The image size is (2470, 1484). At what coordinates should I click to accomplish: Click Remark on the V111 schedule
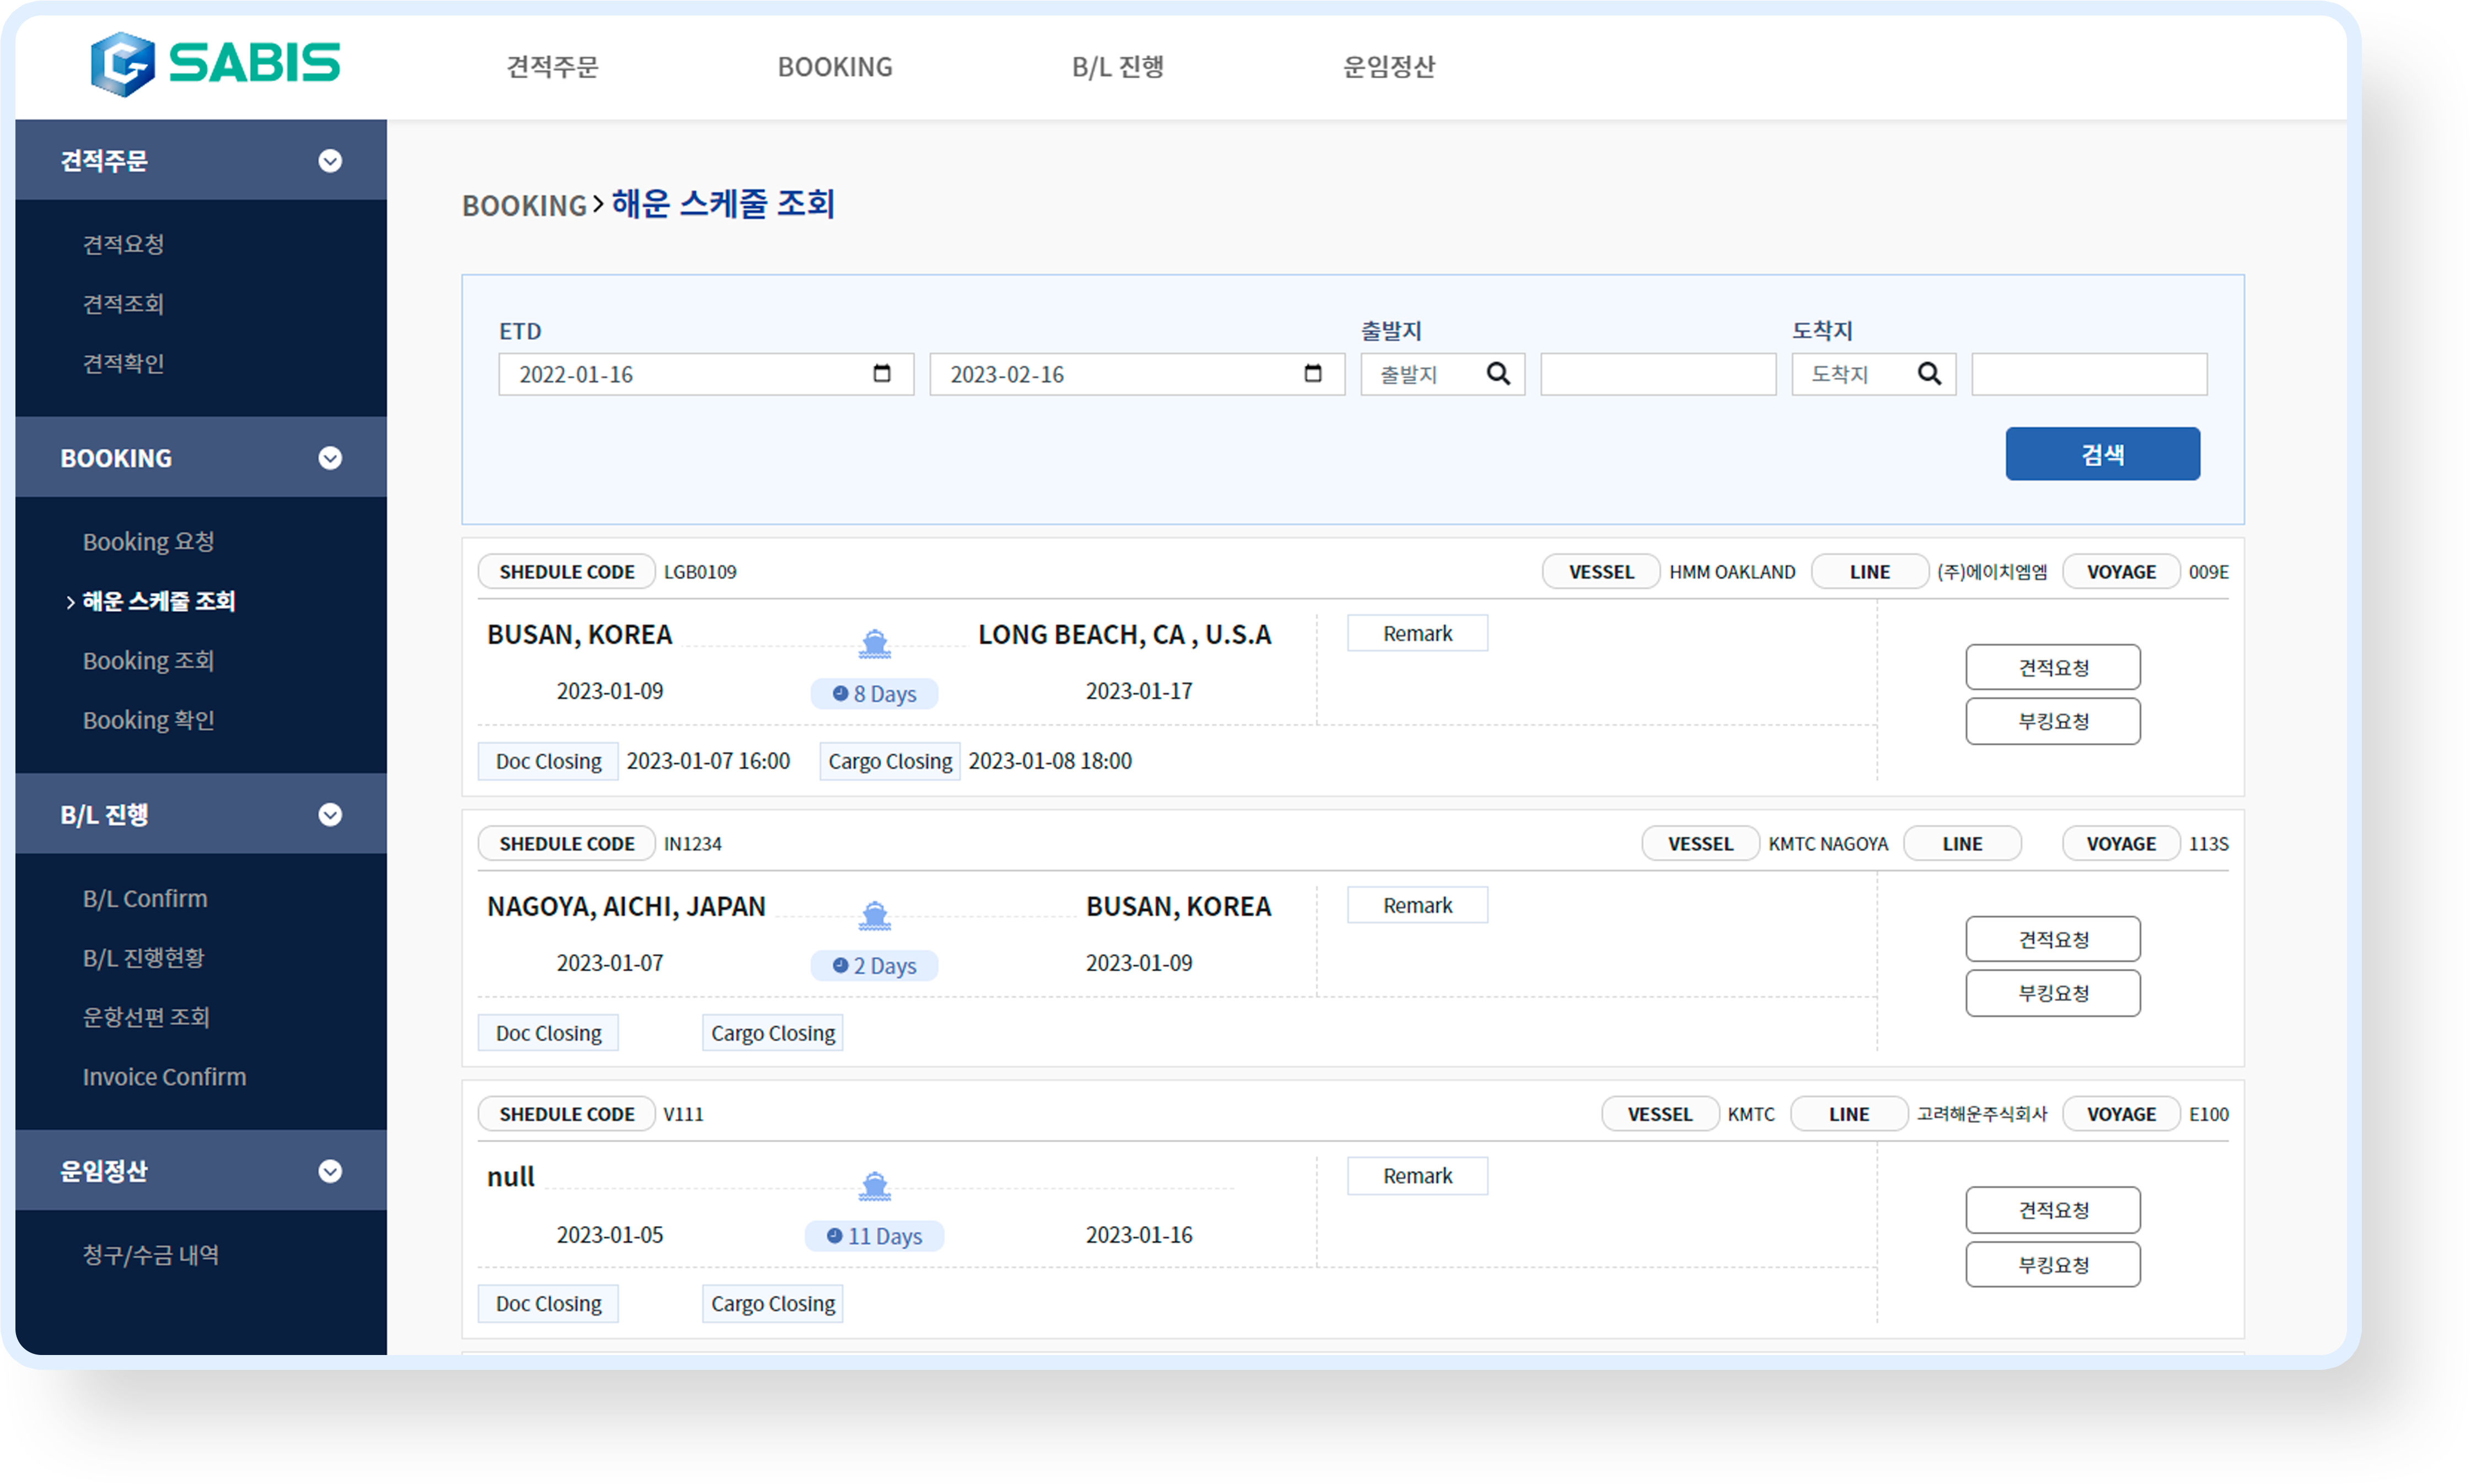(x=1417, y=1176)
